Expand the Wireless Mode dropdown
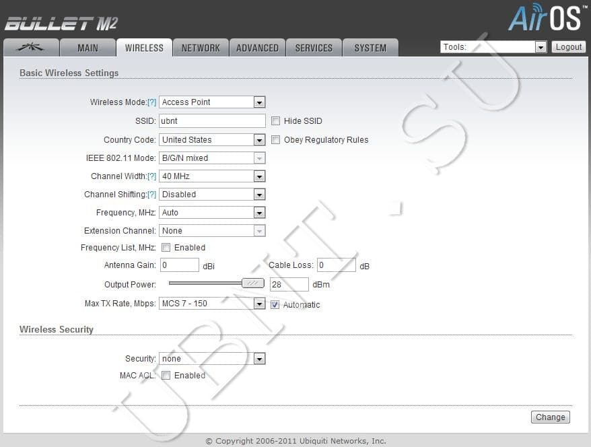The image size is (591, 447). [212, 102]
